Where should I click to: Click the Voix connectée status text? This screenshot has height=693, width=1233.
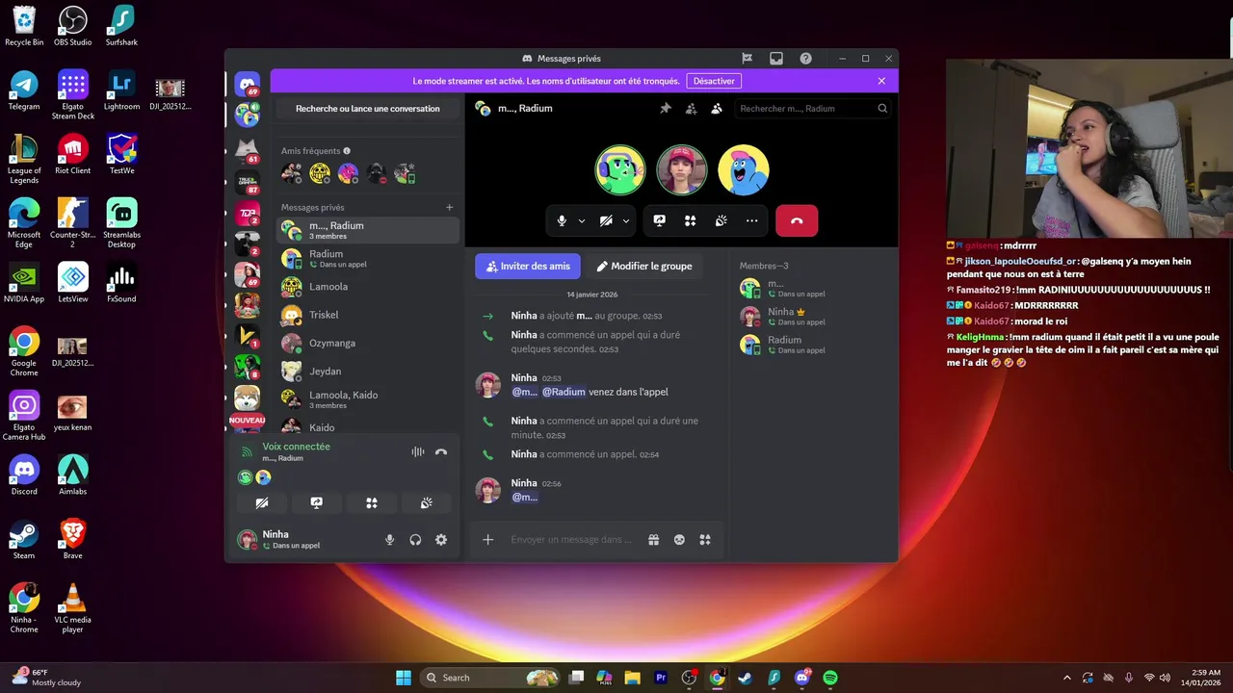click(296, 447)
